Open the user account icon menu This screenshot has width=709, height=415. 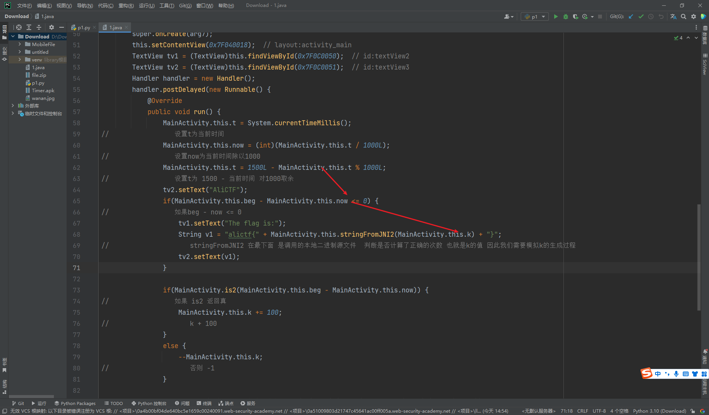(x=508, y=17)
